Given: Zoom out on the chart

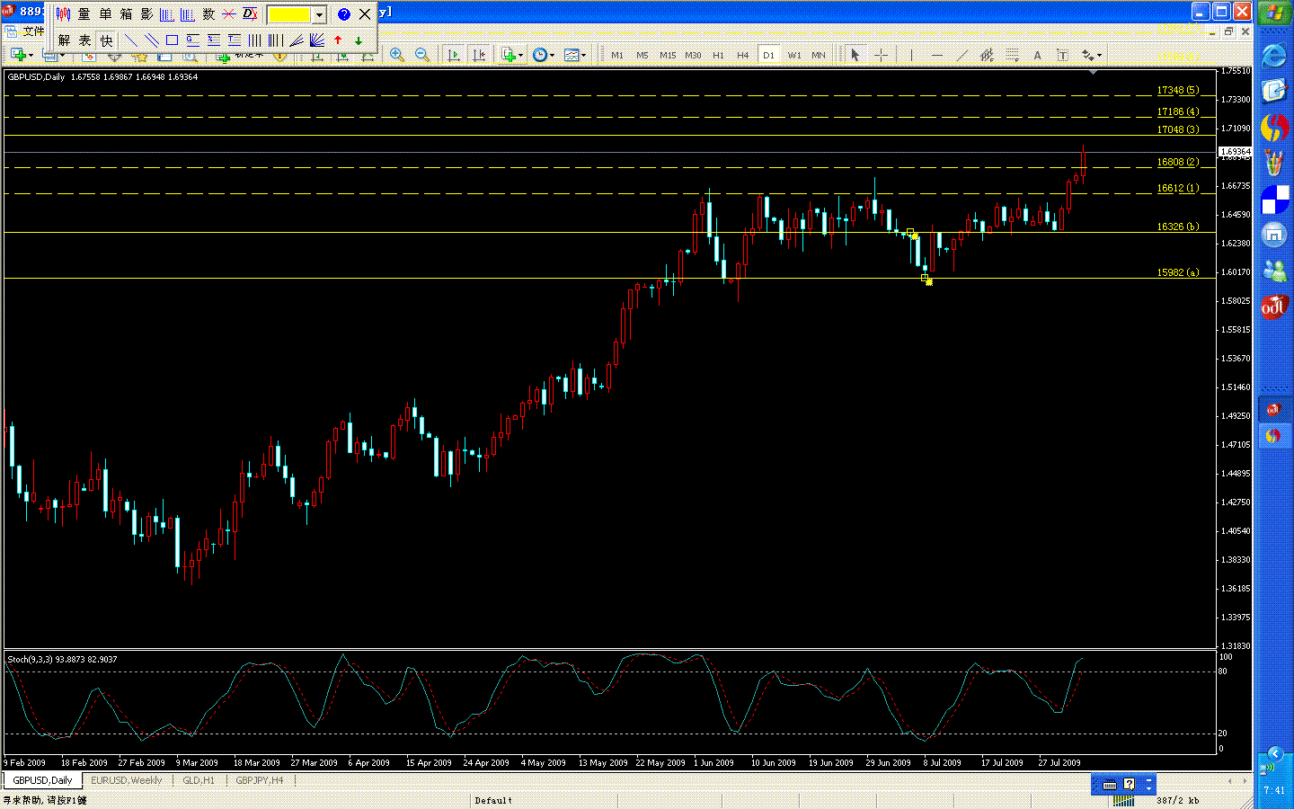Looking at the screenshot, I should pyautogui.click(x=421, y=55).
